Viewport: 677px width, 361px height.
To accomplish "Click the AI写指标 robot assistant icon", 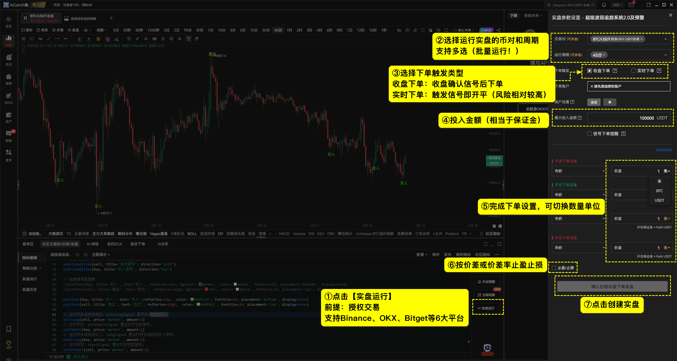I will (487, 349).
